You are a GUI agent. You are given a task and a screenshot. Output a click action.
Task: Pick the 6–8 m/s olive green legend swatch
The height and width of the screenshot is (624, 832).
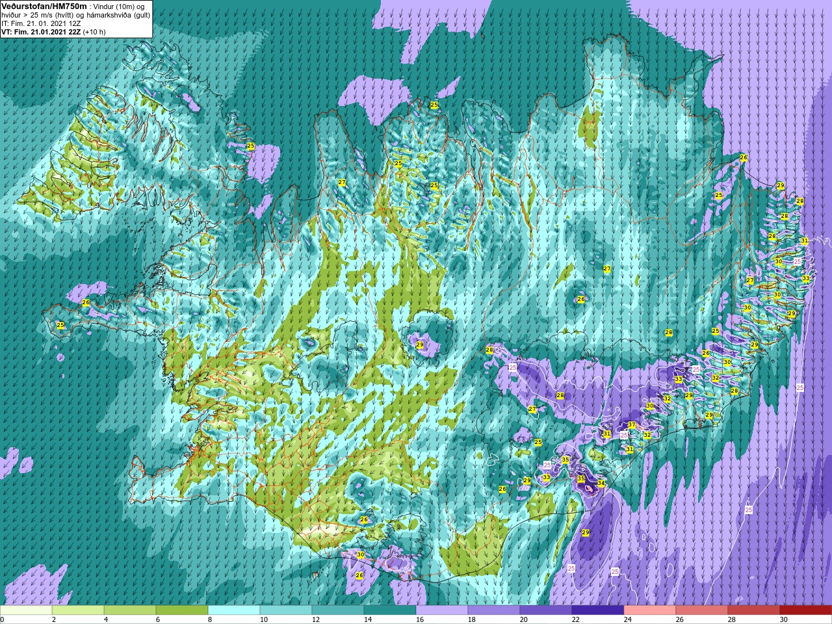182,610
